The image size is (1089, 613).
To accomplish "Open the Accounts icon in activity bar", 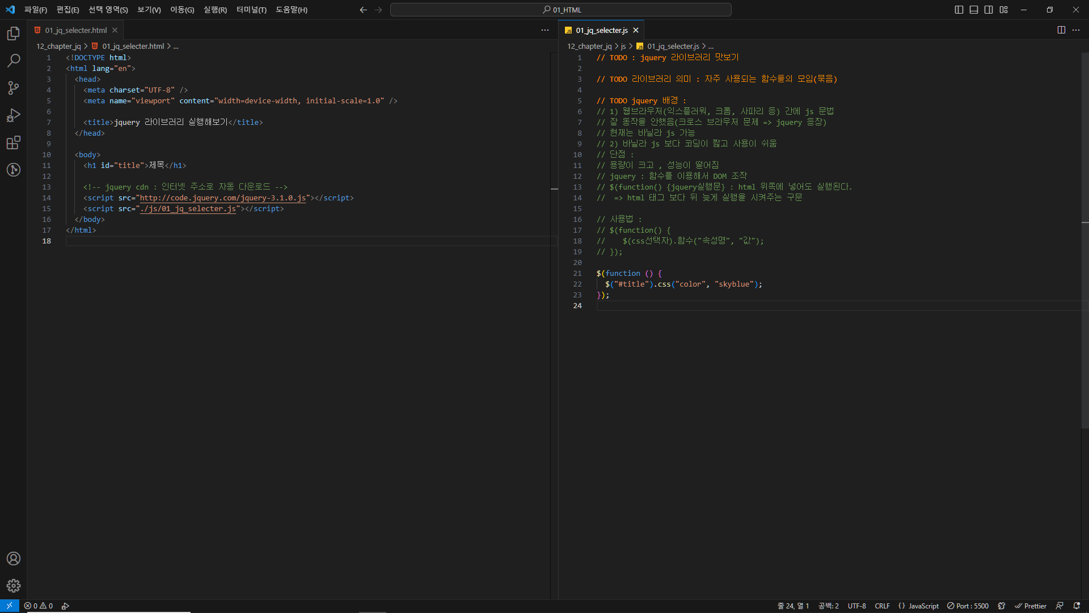I will 14,559.
